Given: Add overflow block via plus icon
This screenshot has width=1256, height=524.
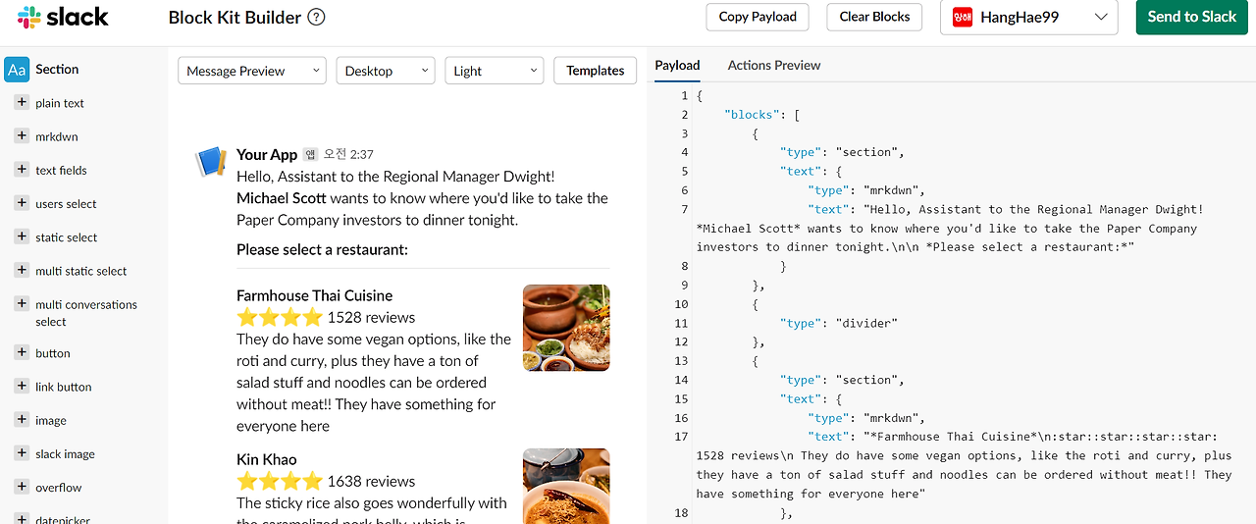Looking at the screenshot, I should pyautogui.click(x=21, y=487).
